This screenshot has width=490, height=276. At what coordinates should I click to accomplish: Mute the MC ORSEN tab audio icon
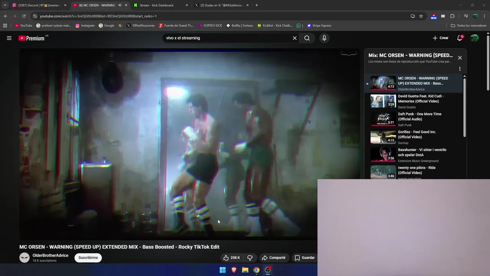(120, 5)
